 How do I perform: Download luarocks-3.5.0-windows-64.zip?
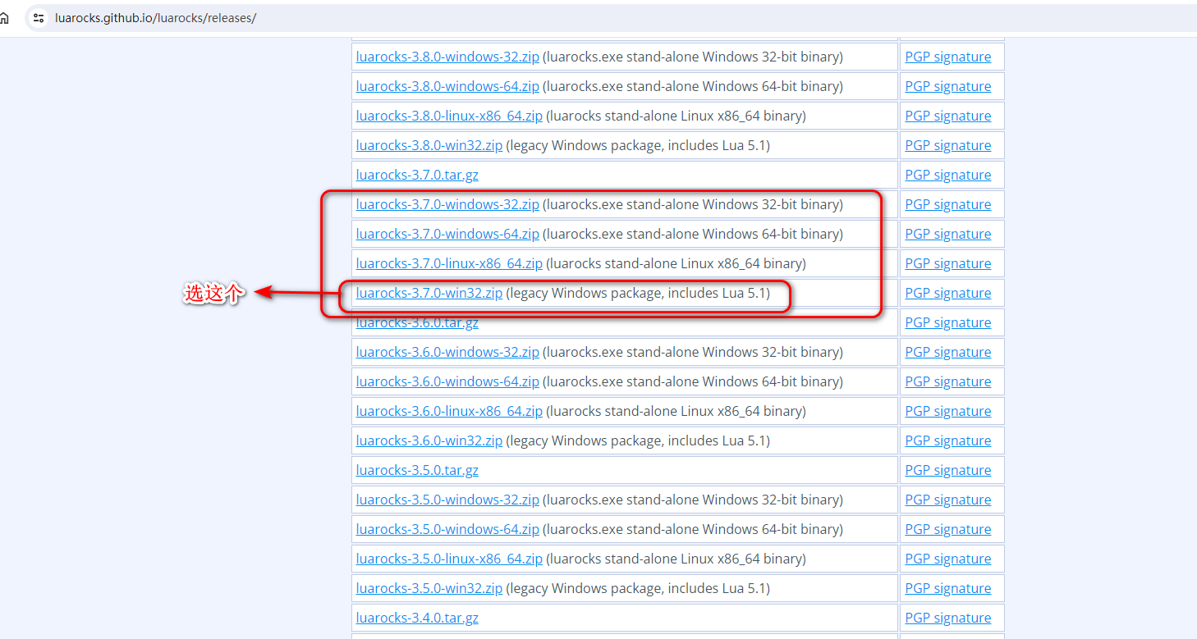[x=447, y=529]
